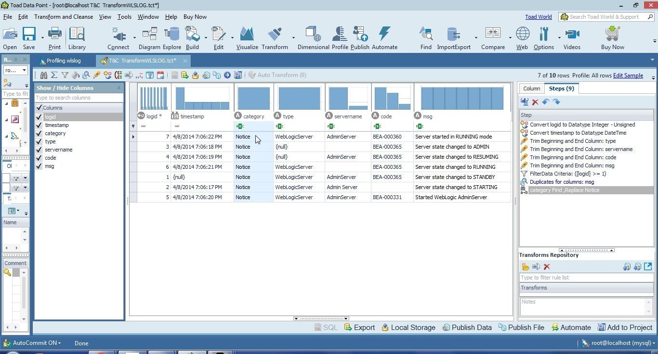
Task: Click the sigma Calculate icon in transform toolbar
Action: [54, 75]
